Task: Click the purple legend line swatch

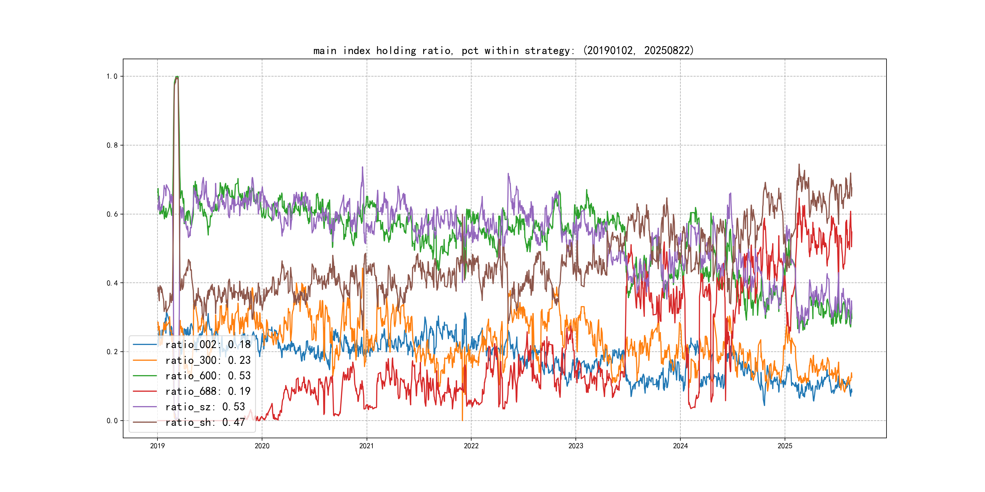Action: (145, 407)
